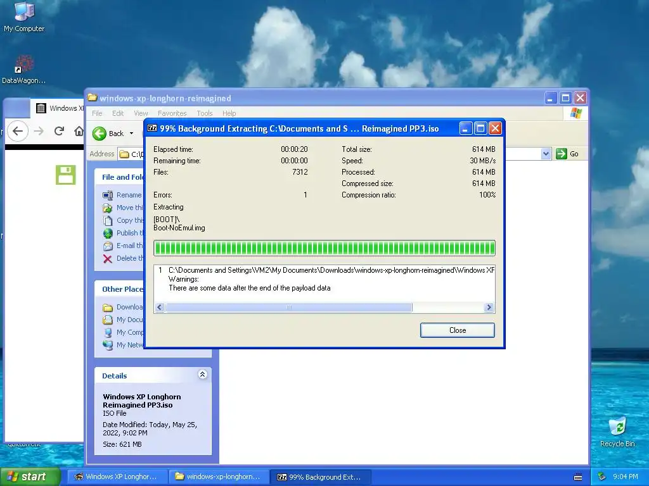Screen dimensions: 649x486
Task: Close the 7-Zip extraction dialog via Close button
Action: 458,330
